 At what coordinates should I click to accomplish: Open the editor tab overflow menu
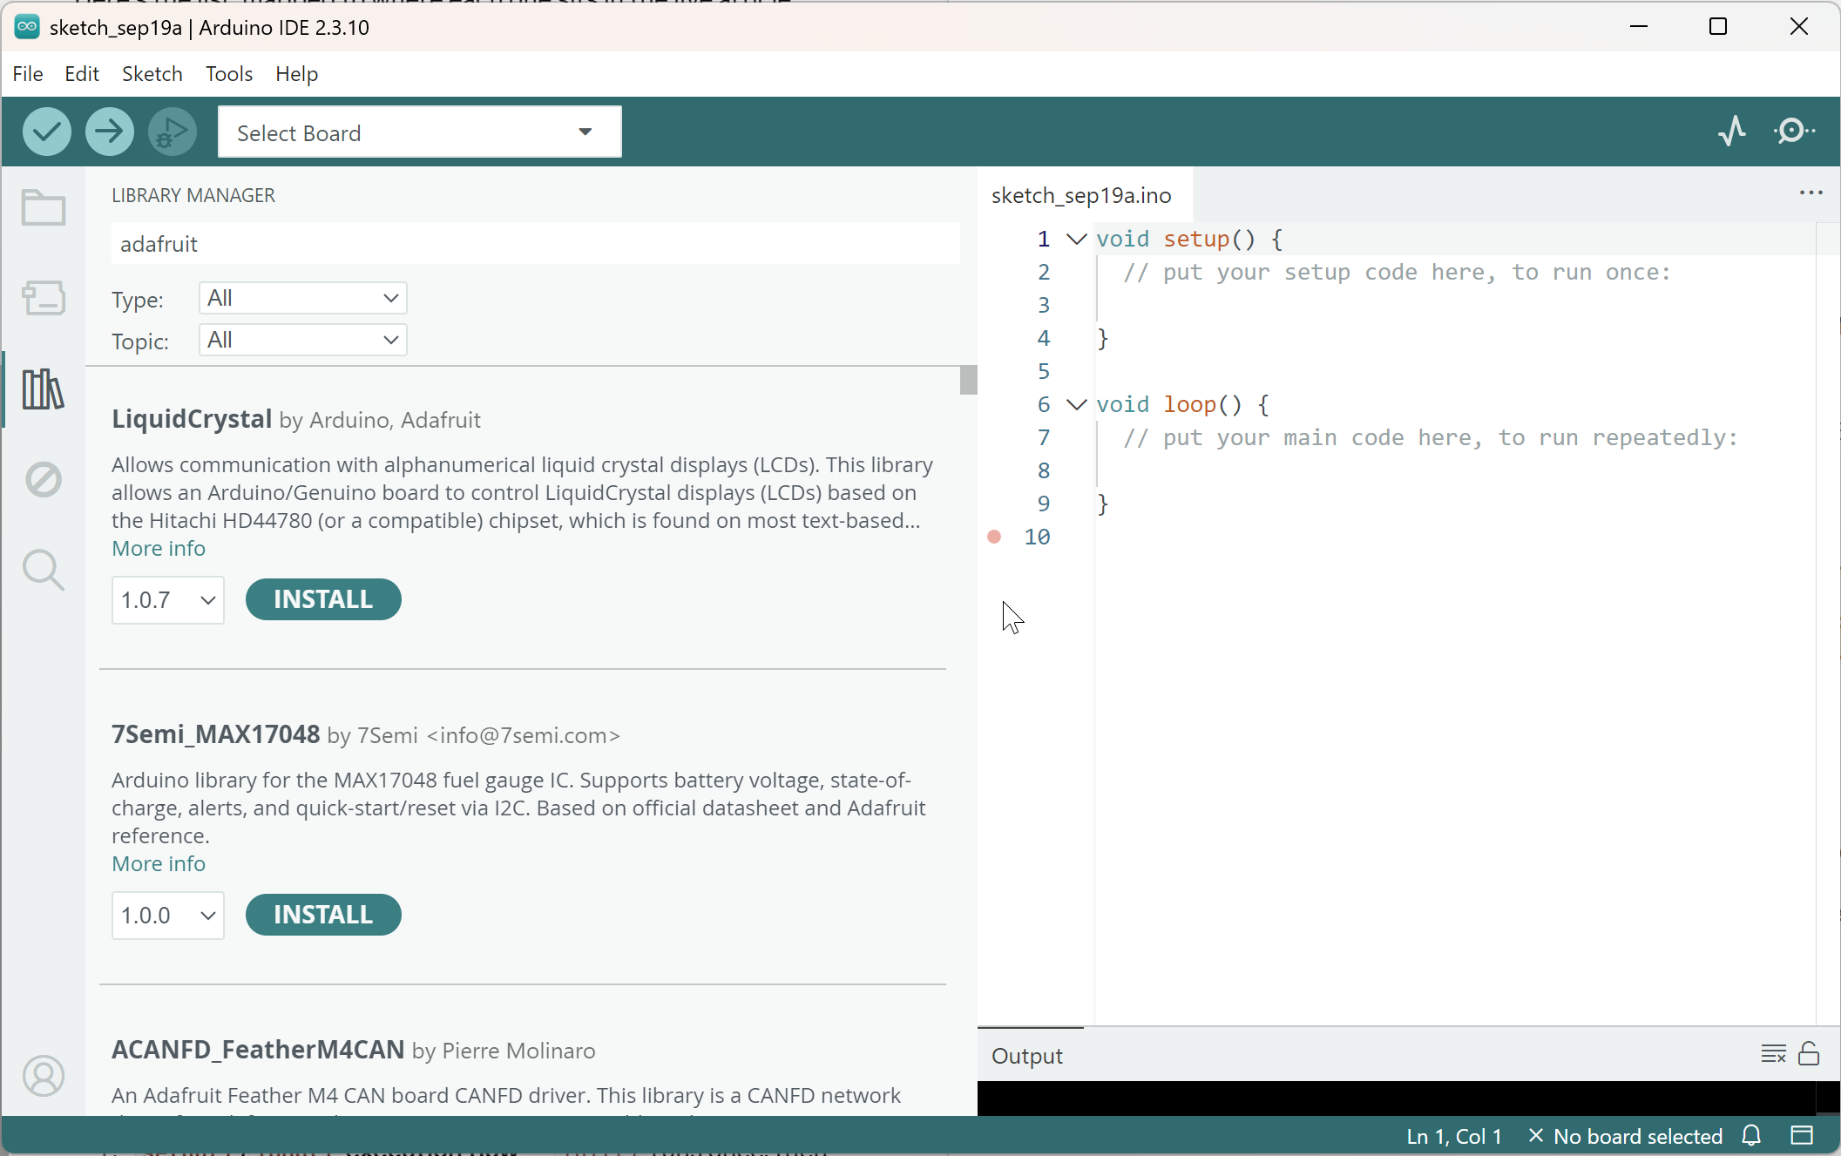(x=1811, y=193)
